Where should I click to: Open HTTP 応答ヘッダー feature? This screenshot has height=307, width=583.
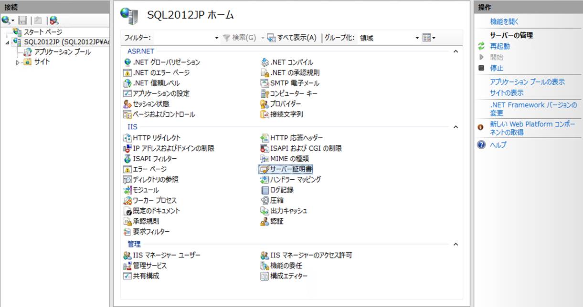(x=292, y=138)
